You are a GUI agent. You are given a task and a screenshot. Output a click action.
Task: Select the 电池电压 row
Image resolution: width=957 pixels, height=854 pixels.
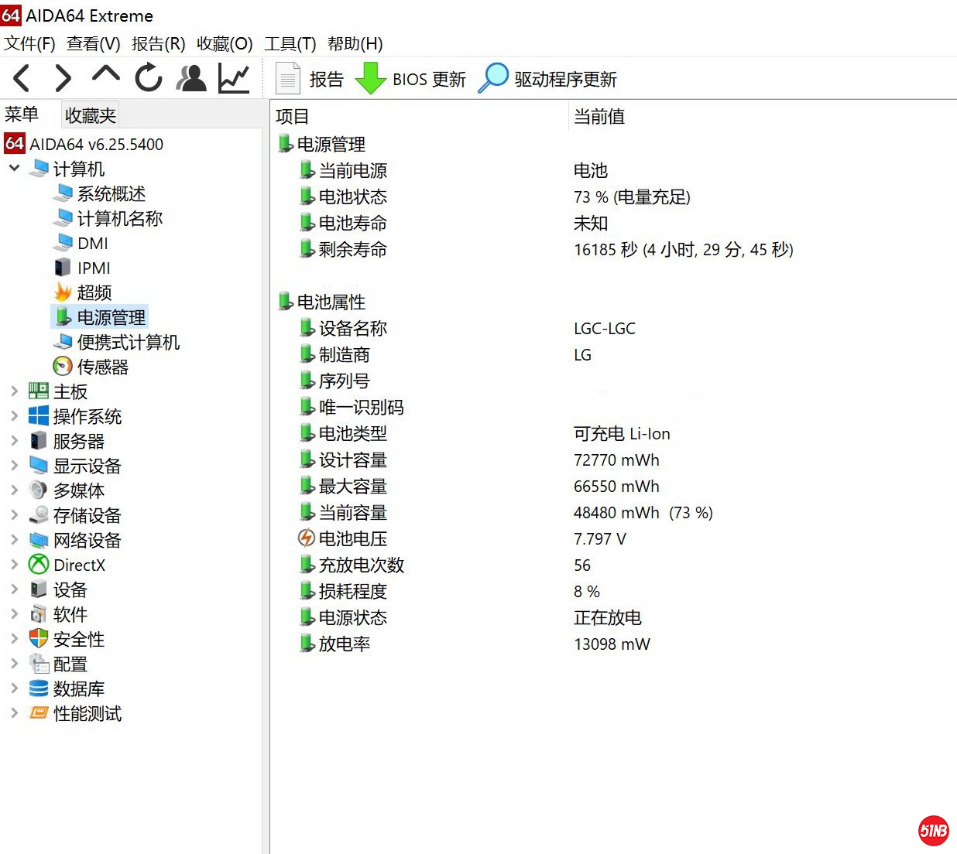352,538
